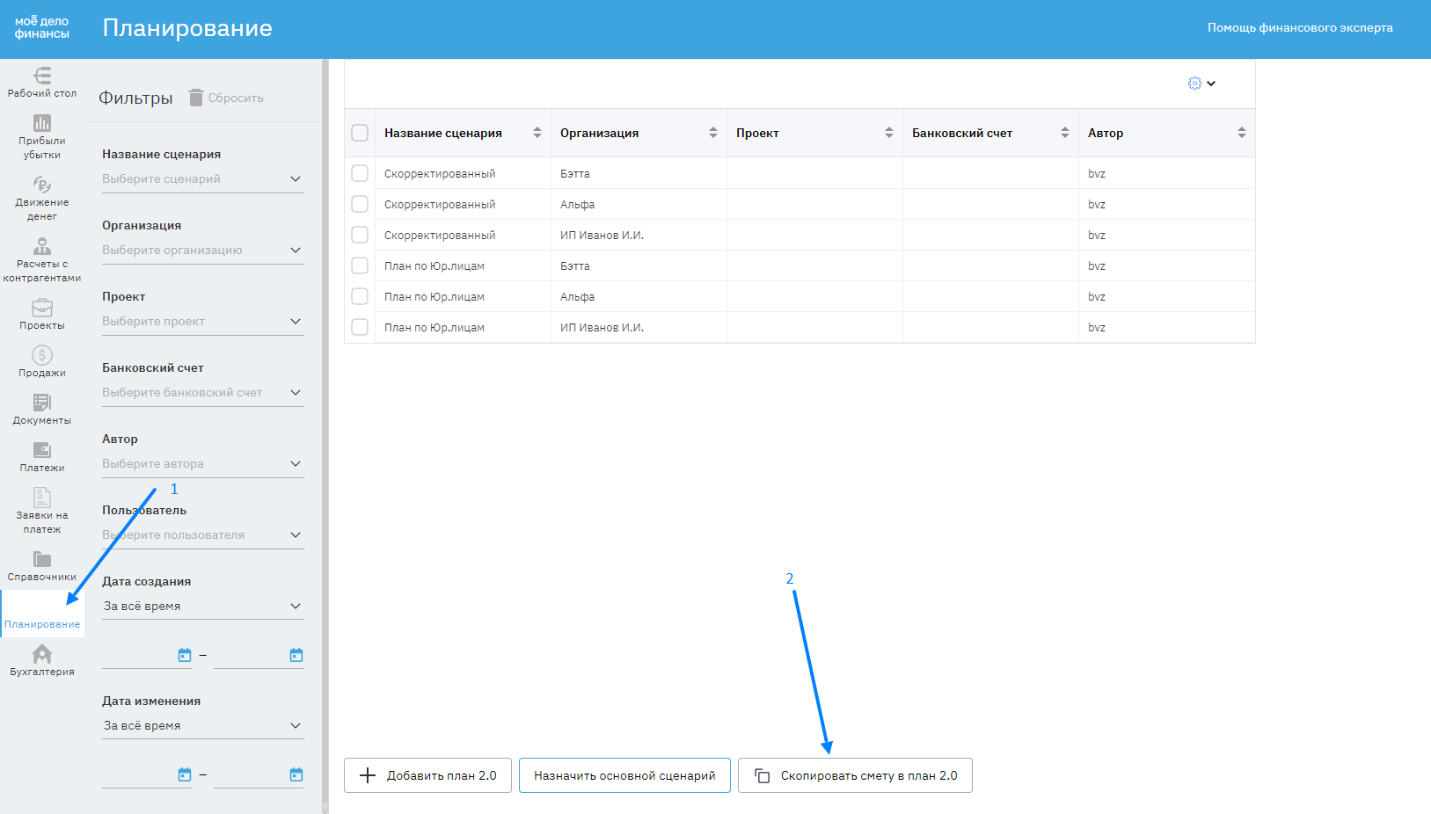Open Дата изменения period dropdown
1431x814 pixels.
tap(203, 726)
